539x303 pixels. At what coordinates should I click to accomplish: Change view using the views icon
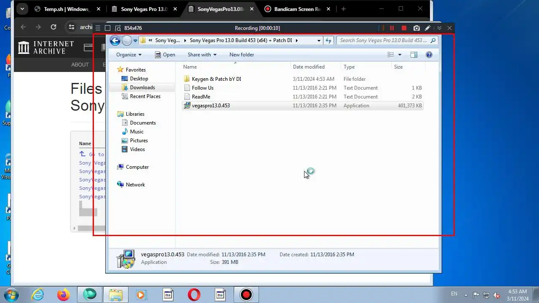(x=391, y=55)
